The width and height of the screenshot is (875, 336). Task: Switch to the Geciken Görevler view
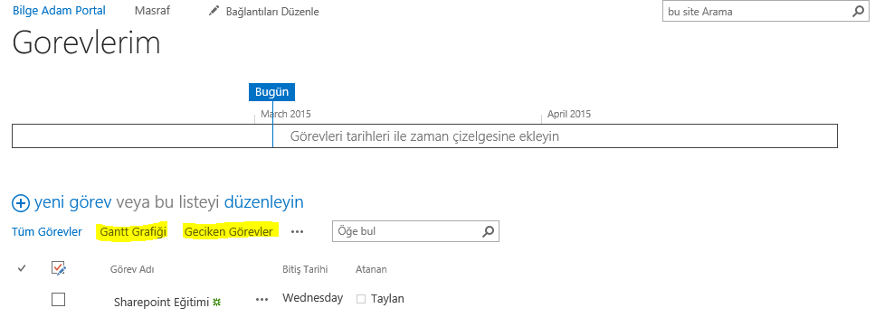point(229,231)
